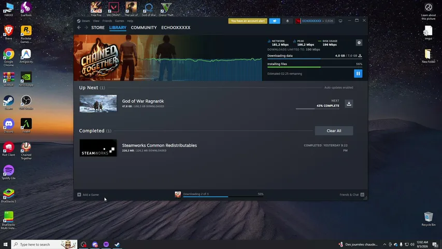Switch to the LIBRARY tab
This screenshot has height=249, width=442.
point(118,27)
